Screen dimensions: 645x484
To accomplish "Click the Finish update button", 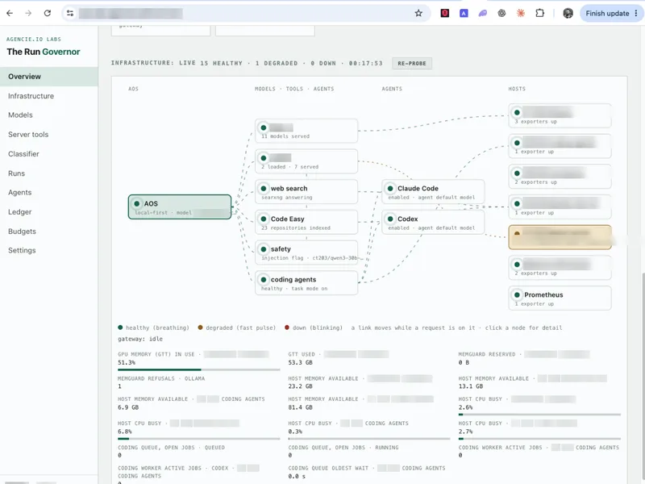I will tap(607, 13).
